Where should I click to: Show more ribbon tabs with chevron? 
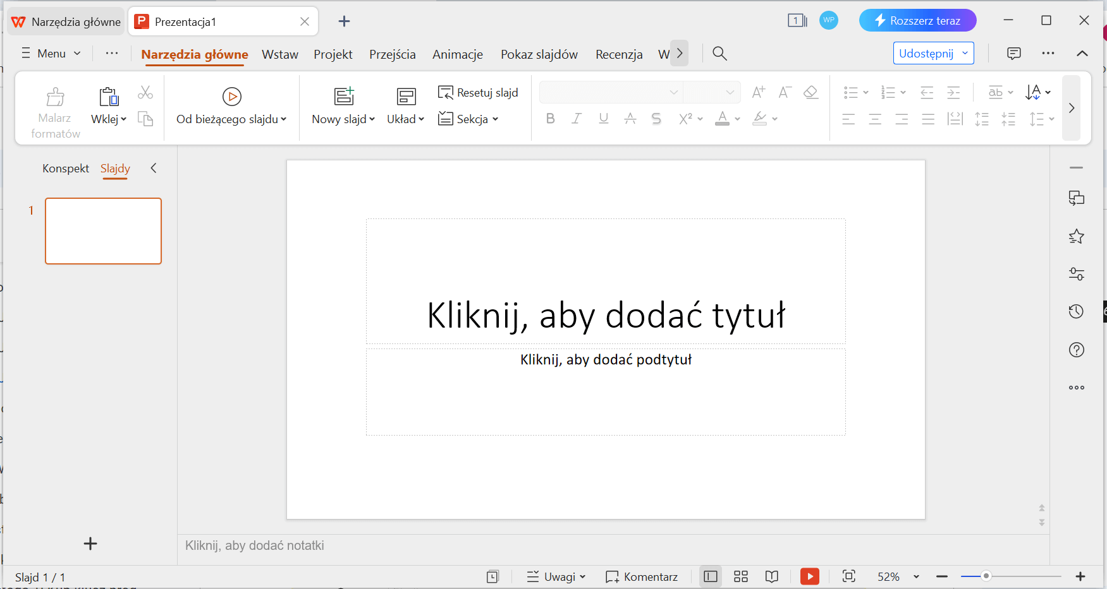[x=679, y=53]
